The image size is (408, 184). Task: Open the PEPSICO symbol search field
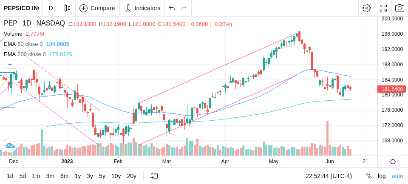[x=21, y=8]
